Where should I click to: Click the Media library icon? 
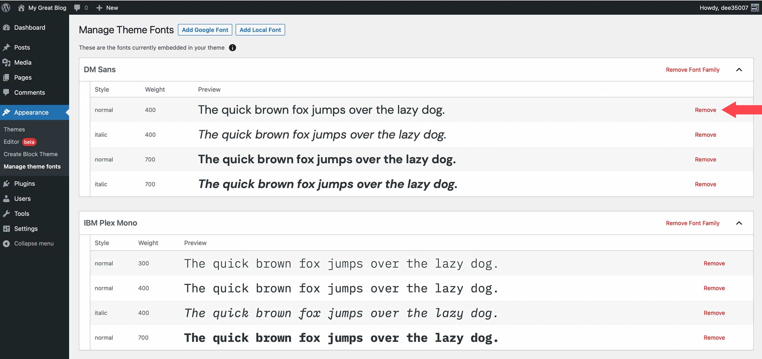tap(6, 62)
